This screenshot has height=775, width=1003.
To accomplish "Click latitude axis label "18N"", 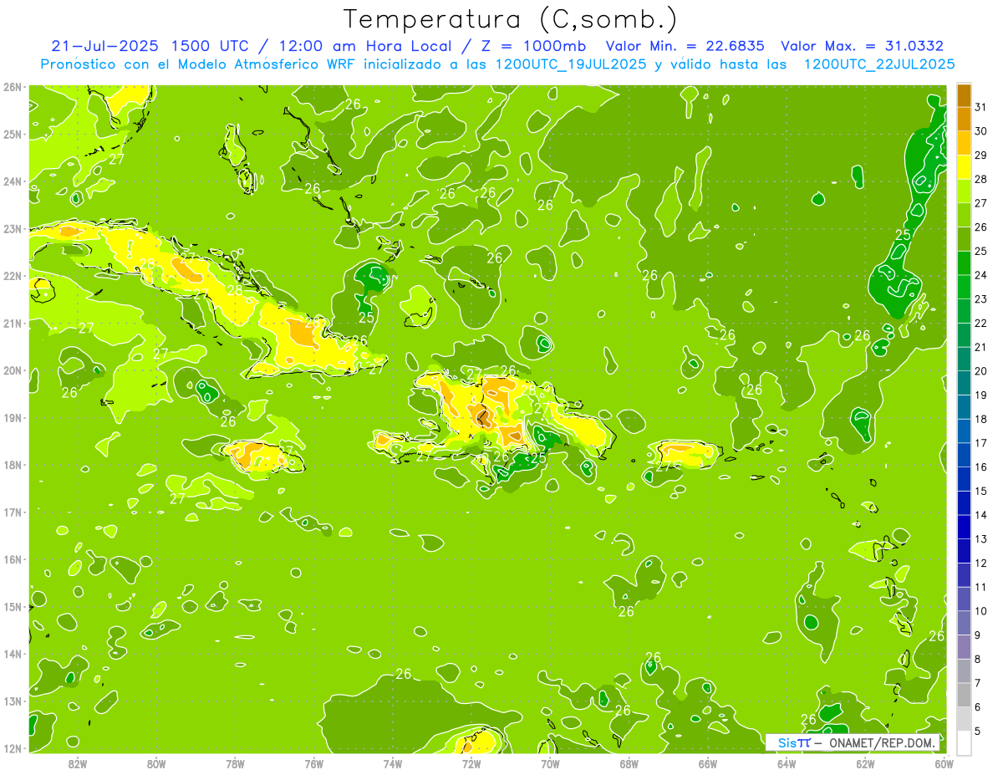I will [x=13, y=465].
